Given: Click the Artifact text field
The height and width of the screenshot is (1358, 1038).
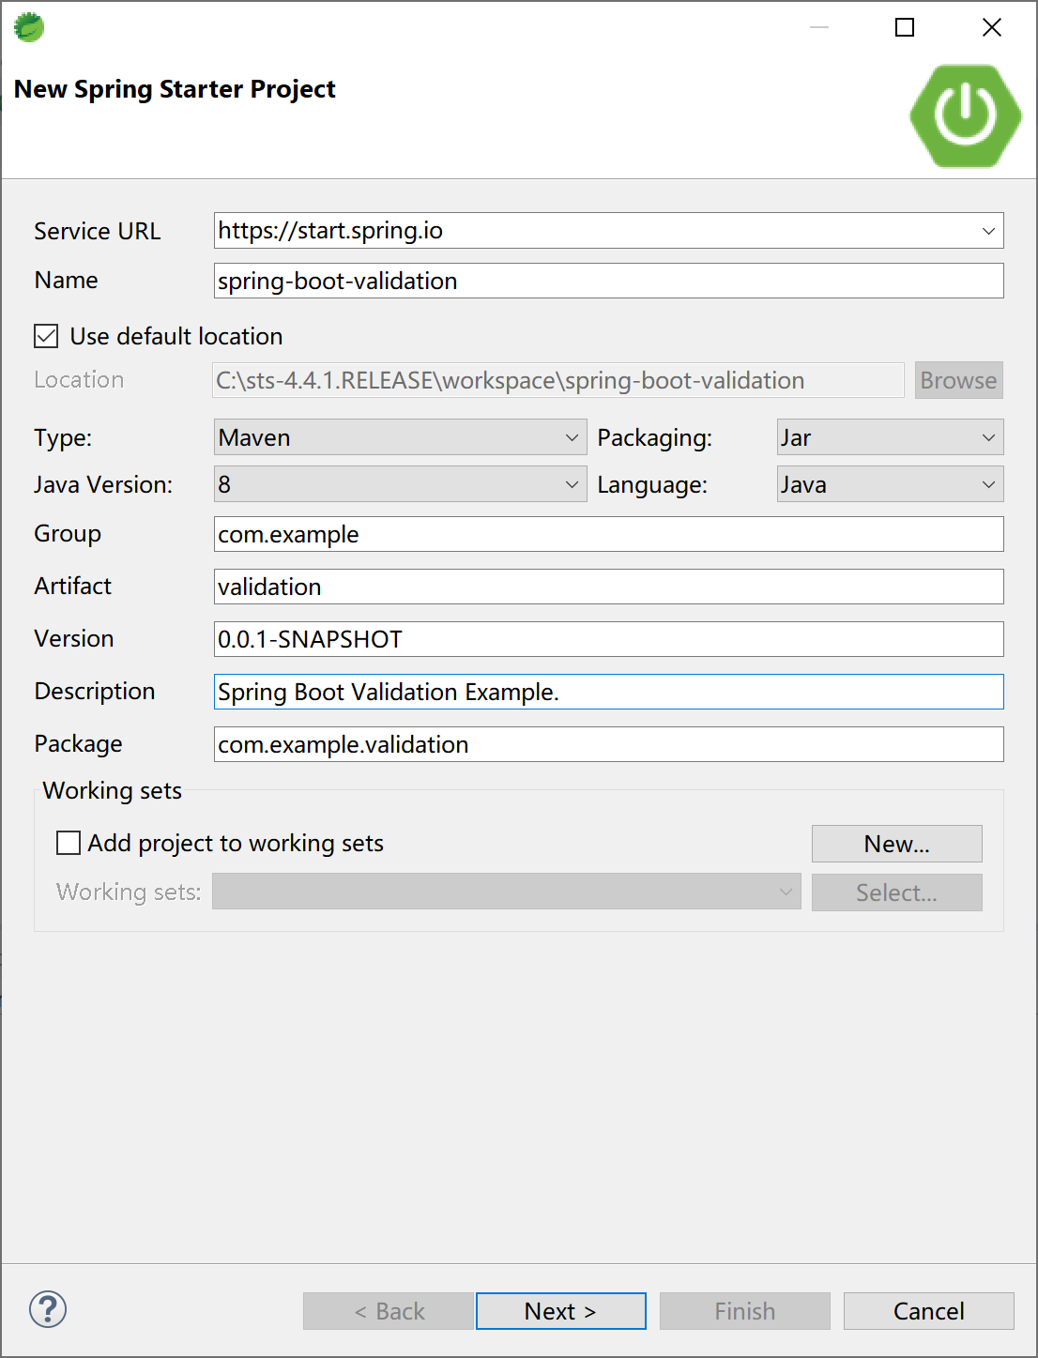Looking at the screenshot, I should click(608, 587).
